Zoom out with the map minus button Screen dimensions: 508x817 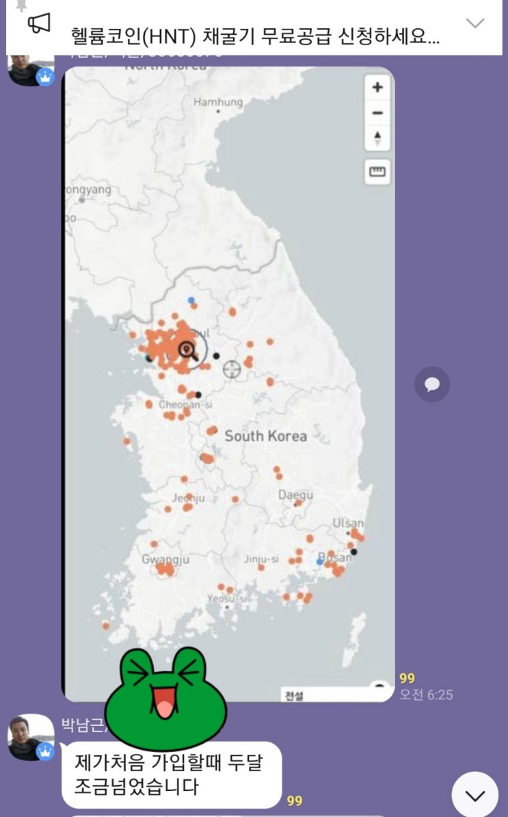[377, 112]
